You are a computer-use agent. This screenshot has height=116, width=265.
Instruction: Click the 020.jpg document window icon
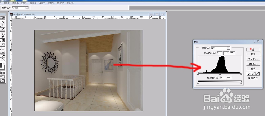(11, 14)
